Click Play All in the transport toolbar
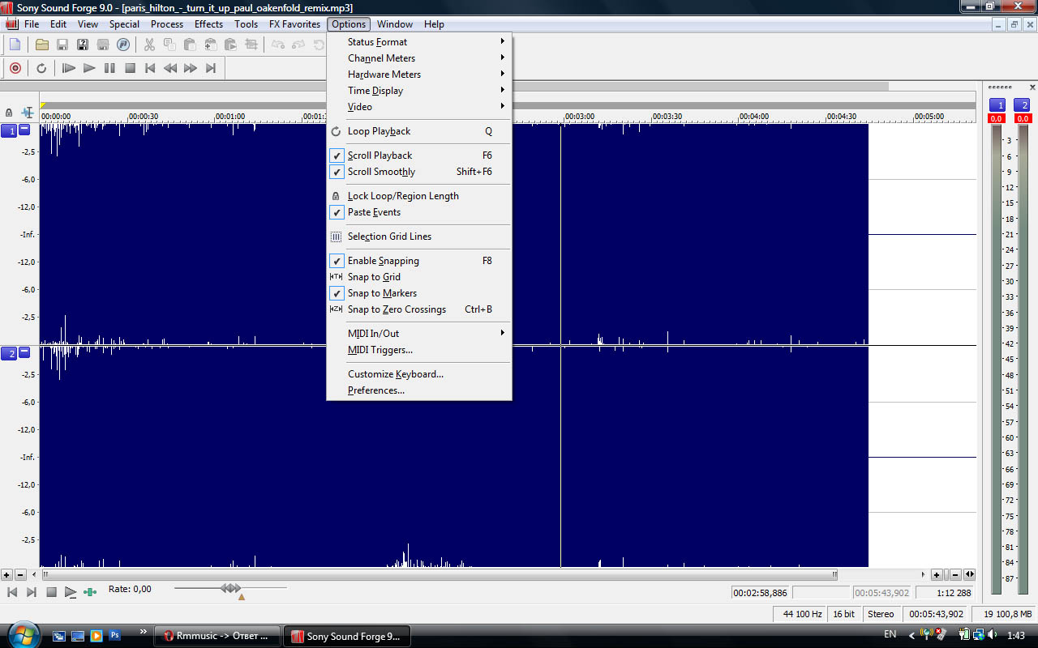The width and height of the screenshot is (1038, 648). [69, 68]
